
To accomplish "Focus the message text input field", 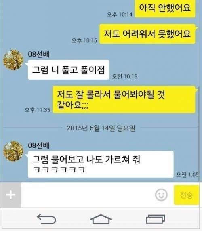I will 88,195.
